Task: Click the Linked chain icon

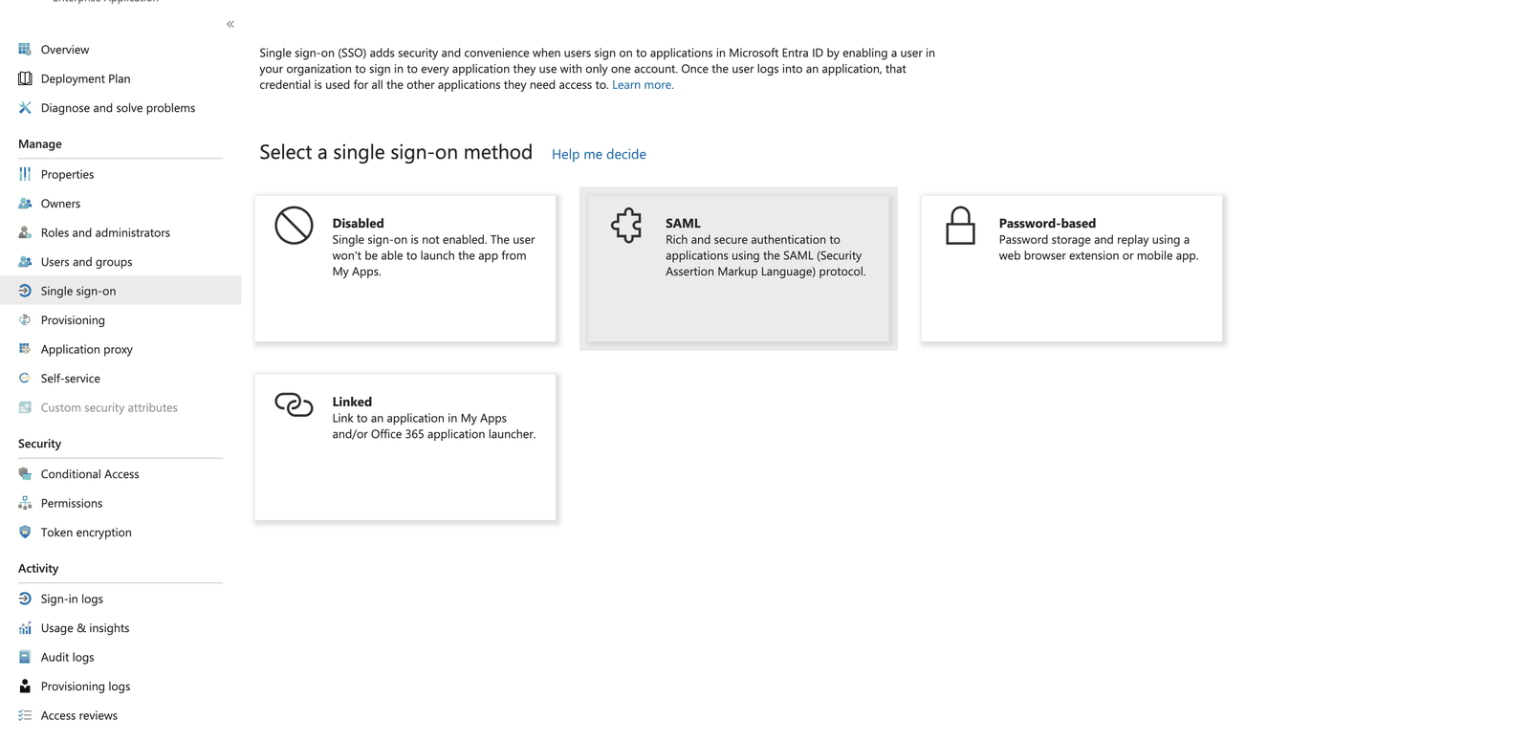Action: (294, 404)
